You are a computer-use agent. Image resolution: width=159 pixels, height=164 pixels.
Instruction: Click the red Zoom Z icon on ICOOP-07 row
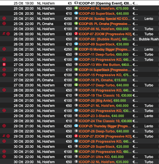4,34
